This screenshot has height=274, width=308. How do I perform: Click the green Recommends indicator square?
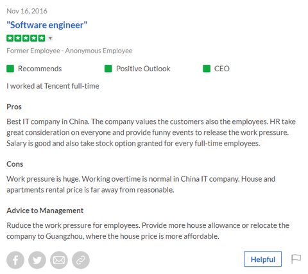pos(10,69)
